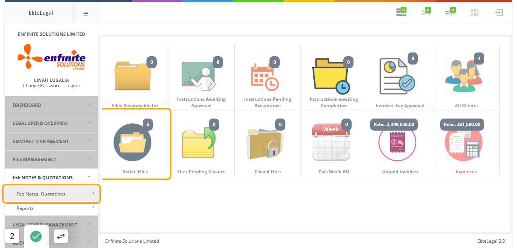Click Unpaid Invoices label
Viewport: 517px width, 248px height.
pos(400,172)
